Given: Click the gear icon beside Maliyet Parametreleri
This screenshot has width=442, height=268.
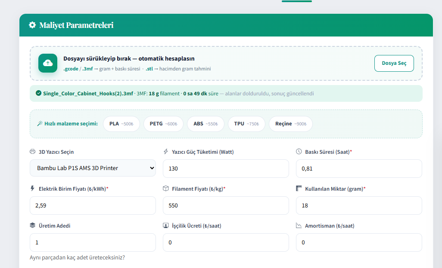Looking at the screenshot, I should (x=32, y=25).
